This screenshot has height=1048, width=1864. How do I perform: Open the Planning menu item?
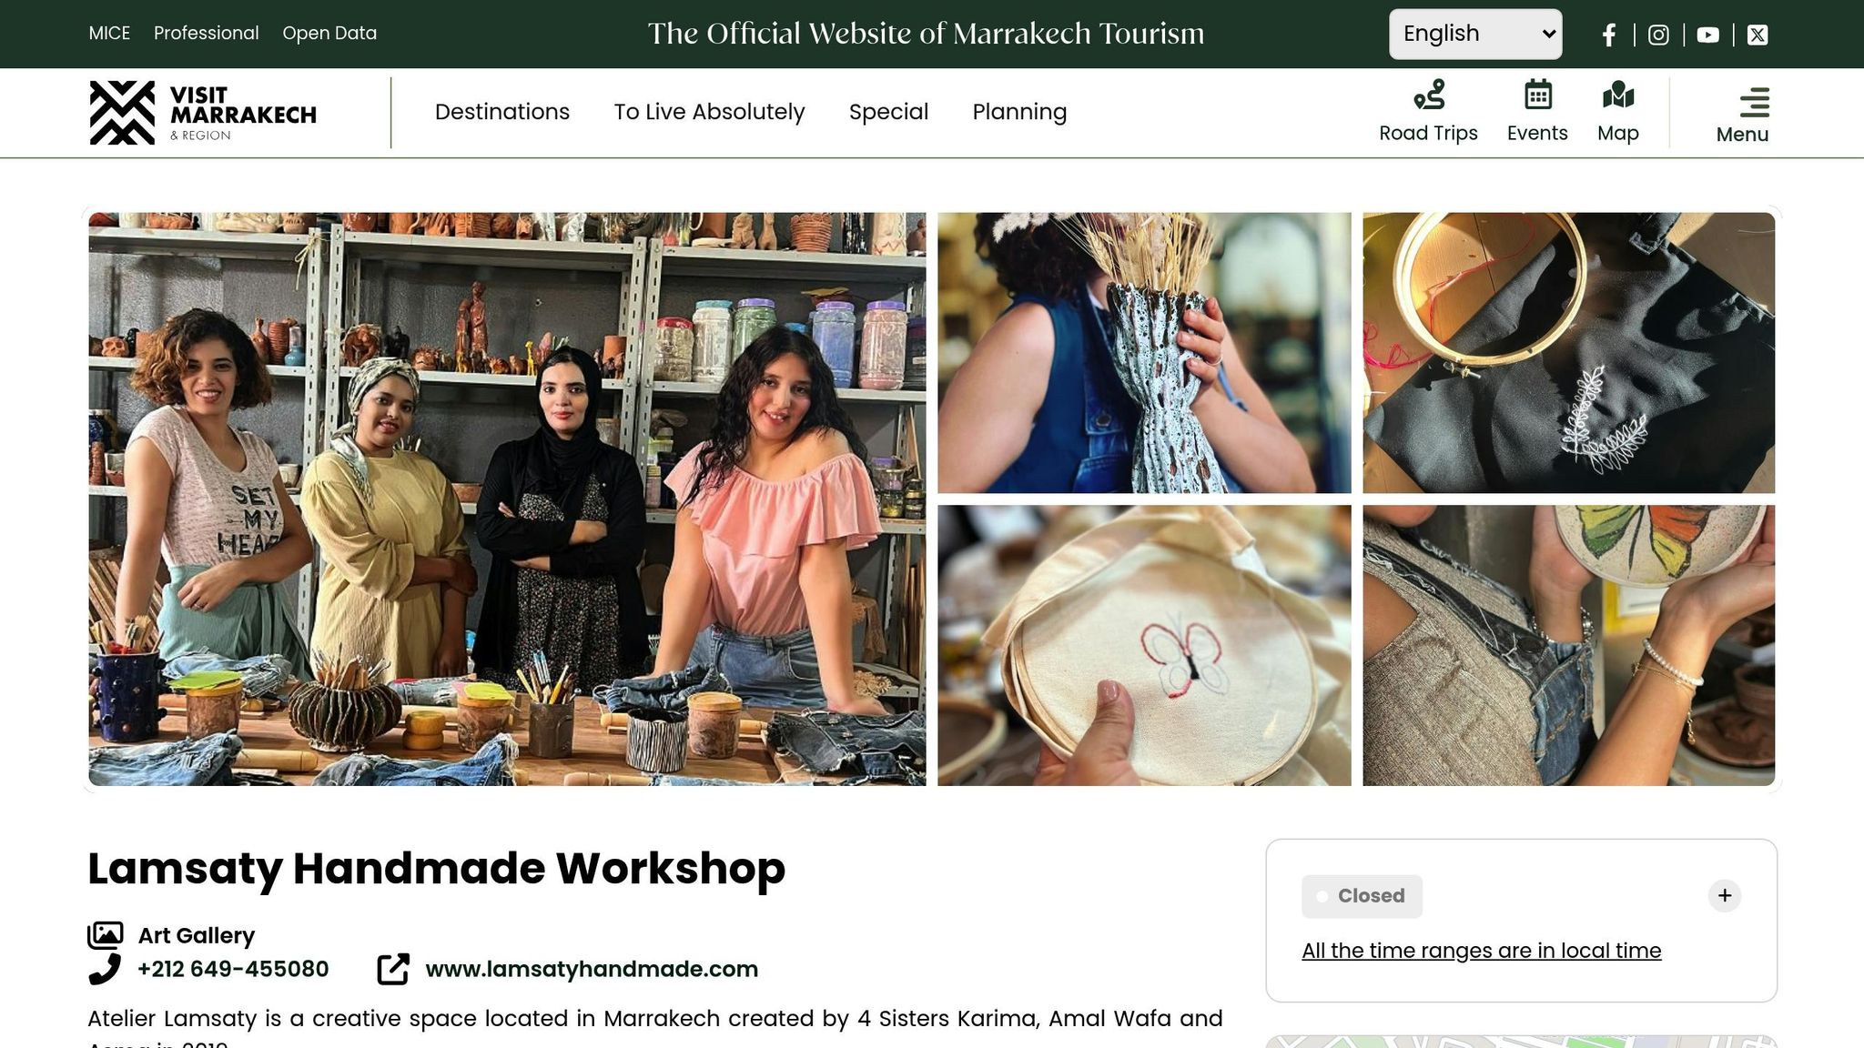1019,112
